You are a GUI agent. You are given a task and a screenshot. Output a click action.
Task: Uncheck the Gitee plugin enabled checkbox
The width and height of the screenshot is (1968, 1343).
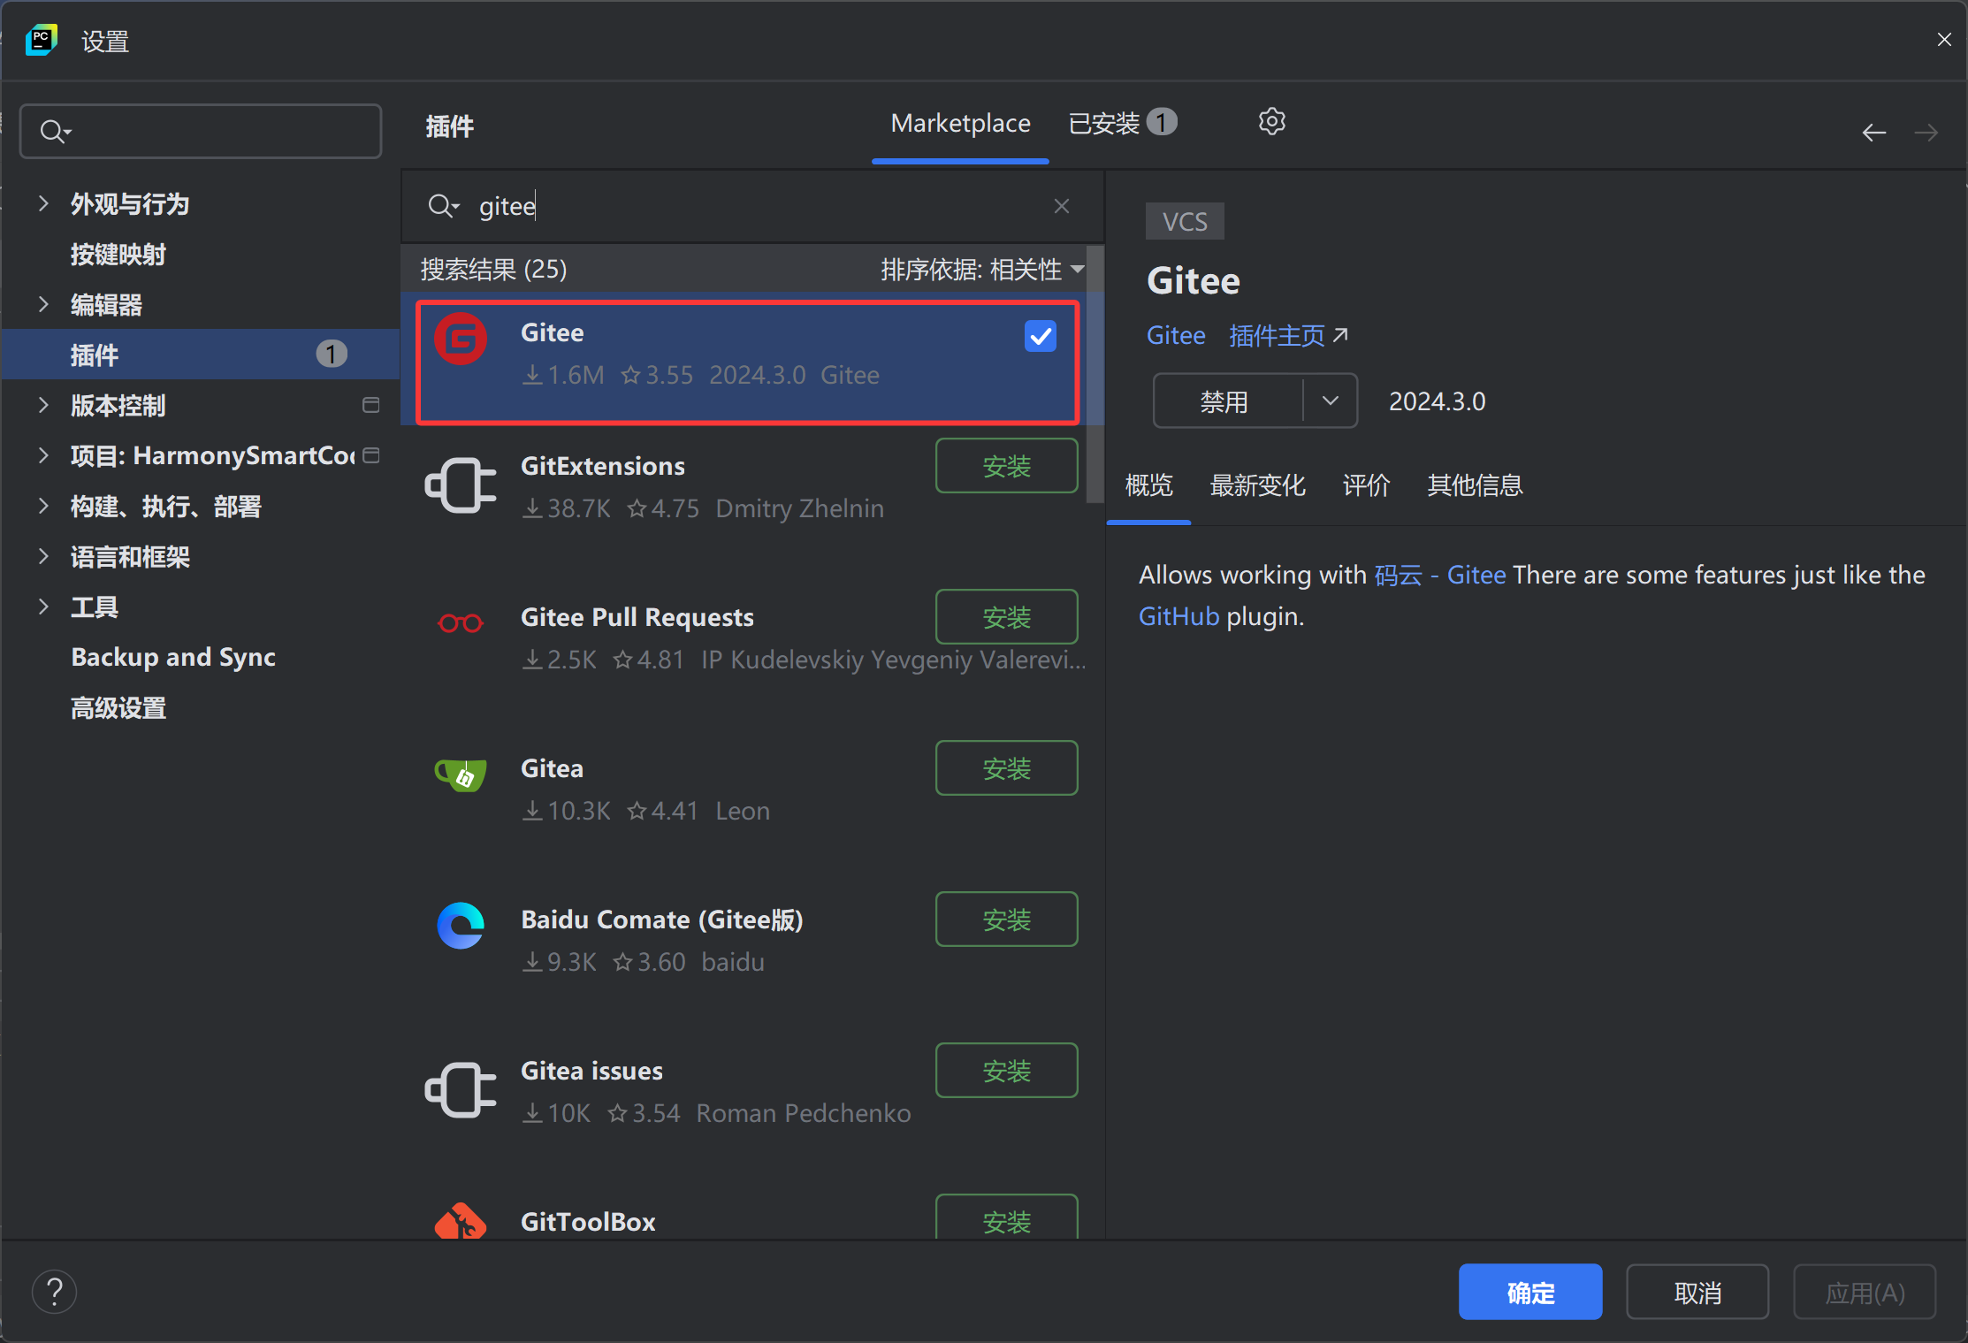pos(1040,337)
